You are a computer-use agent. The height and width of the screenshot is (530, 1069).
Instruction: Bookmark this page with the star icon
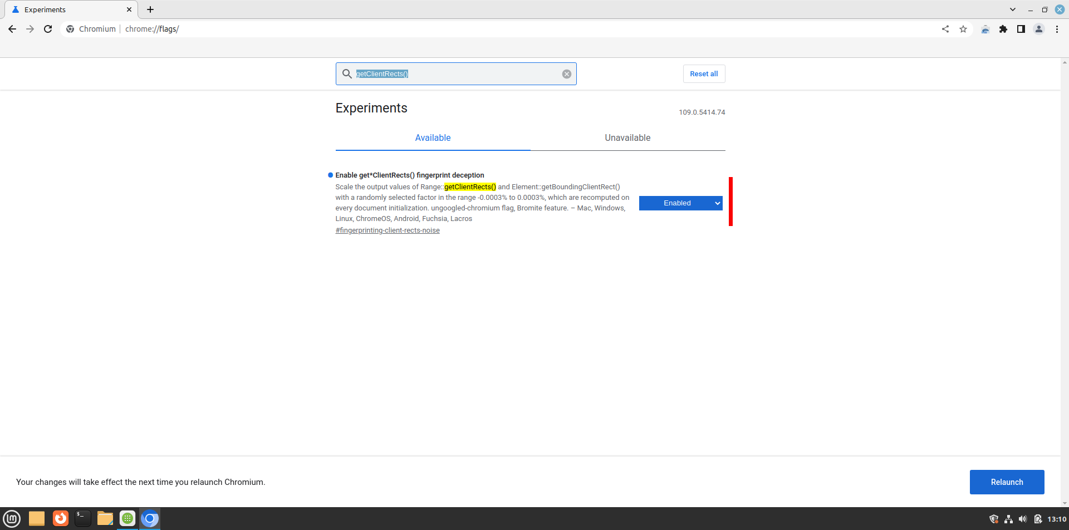963,29
